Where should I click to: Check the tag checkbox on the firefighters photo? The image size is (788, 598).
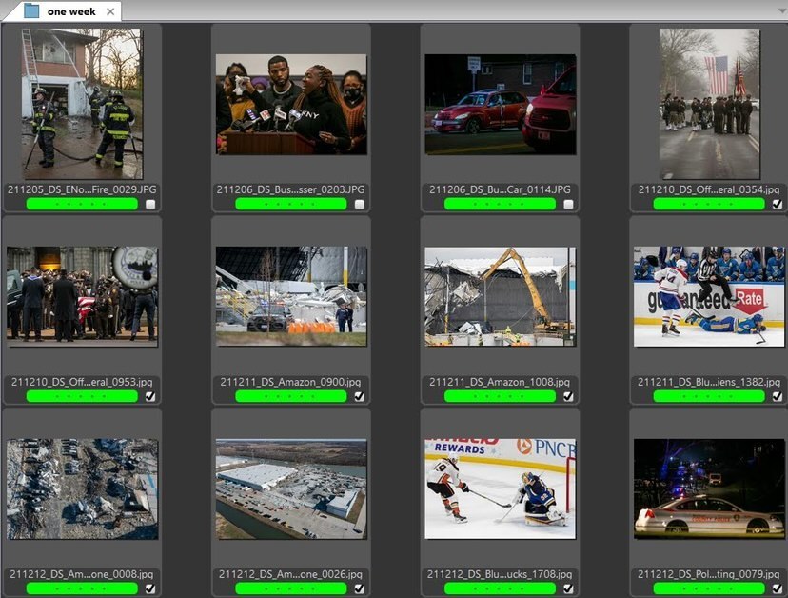pyautogui.click(x=150, y=203)
